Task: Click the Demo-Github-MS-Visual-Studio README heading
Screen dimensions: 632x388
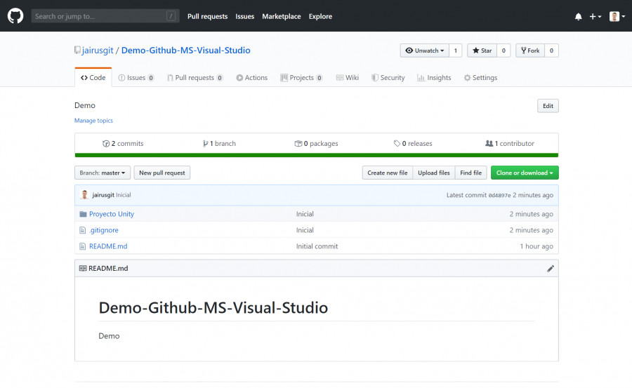Action: (213, 308)
